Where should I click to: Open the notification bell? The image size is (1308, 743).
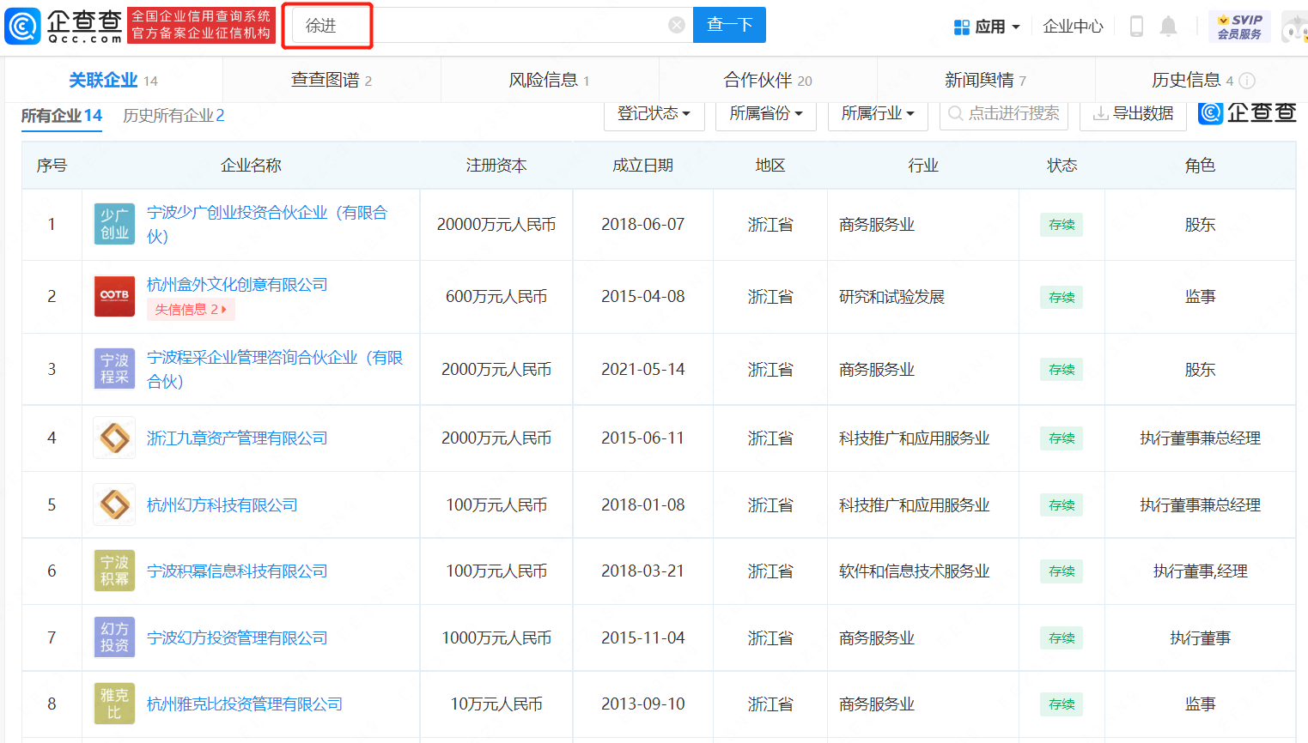[1168, 27]
